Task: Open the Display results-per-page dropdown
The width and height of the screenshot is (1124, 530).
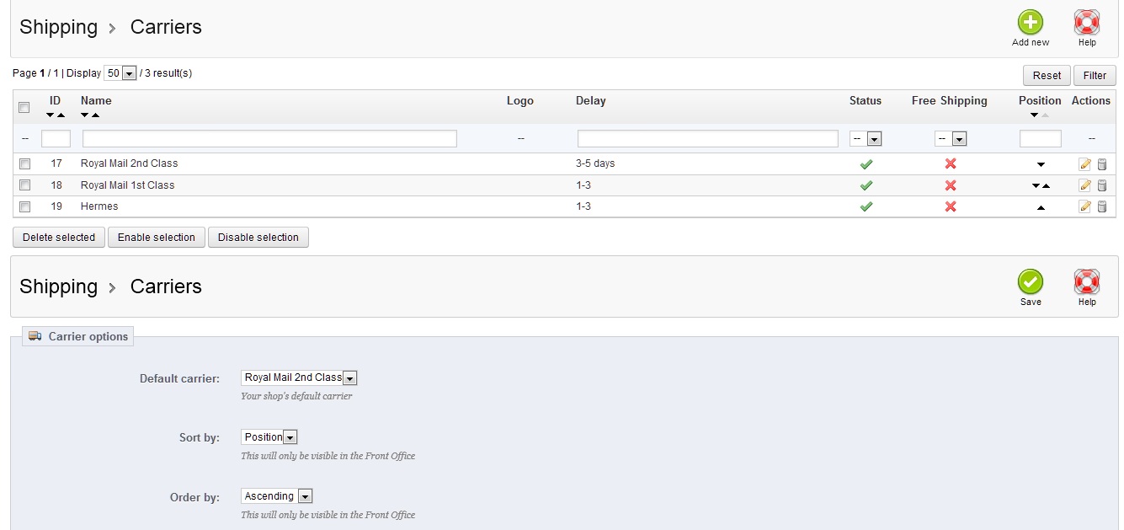Action: [120, 73]
